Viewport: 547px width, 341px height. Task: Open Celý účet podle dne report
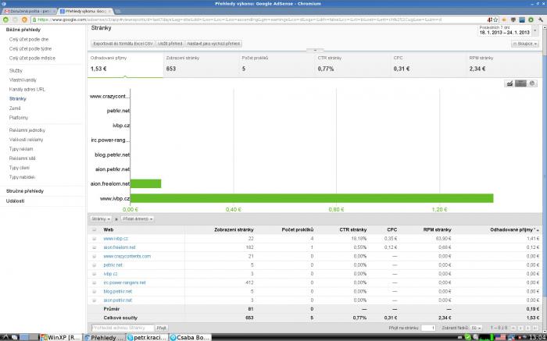[x=29, y=39]
